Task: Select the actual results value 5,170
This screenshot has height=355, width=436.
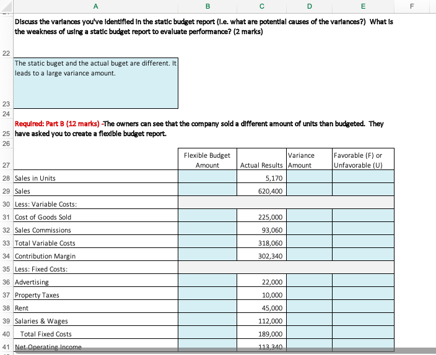Action: 261,176
